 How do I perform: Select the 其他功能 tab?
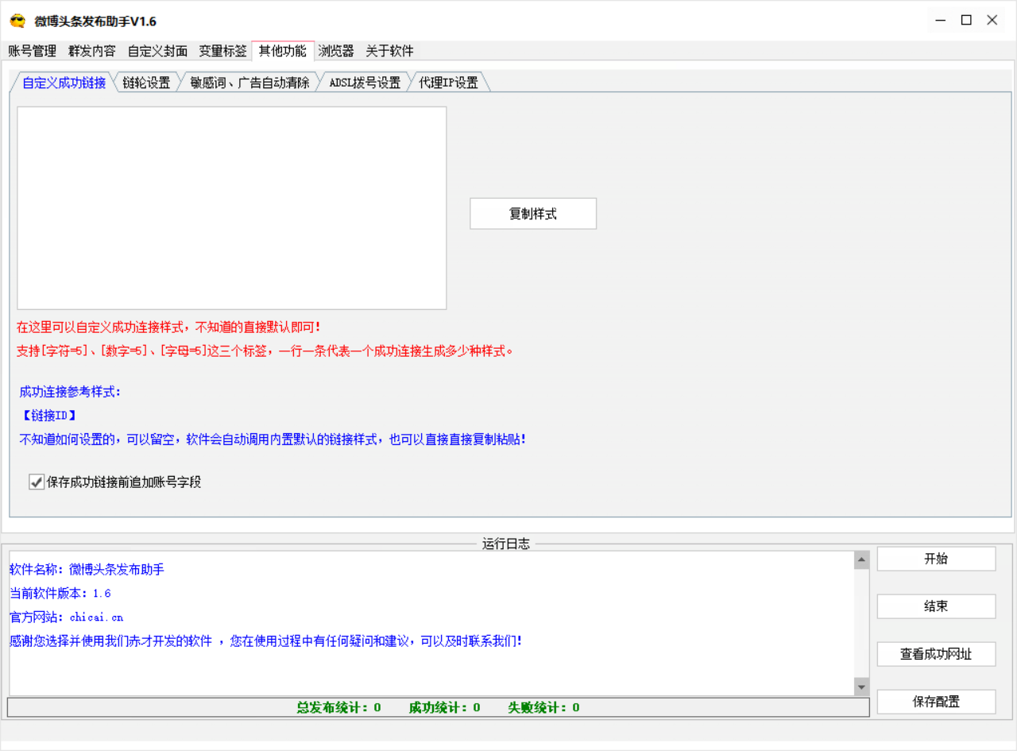[283, 50]
